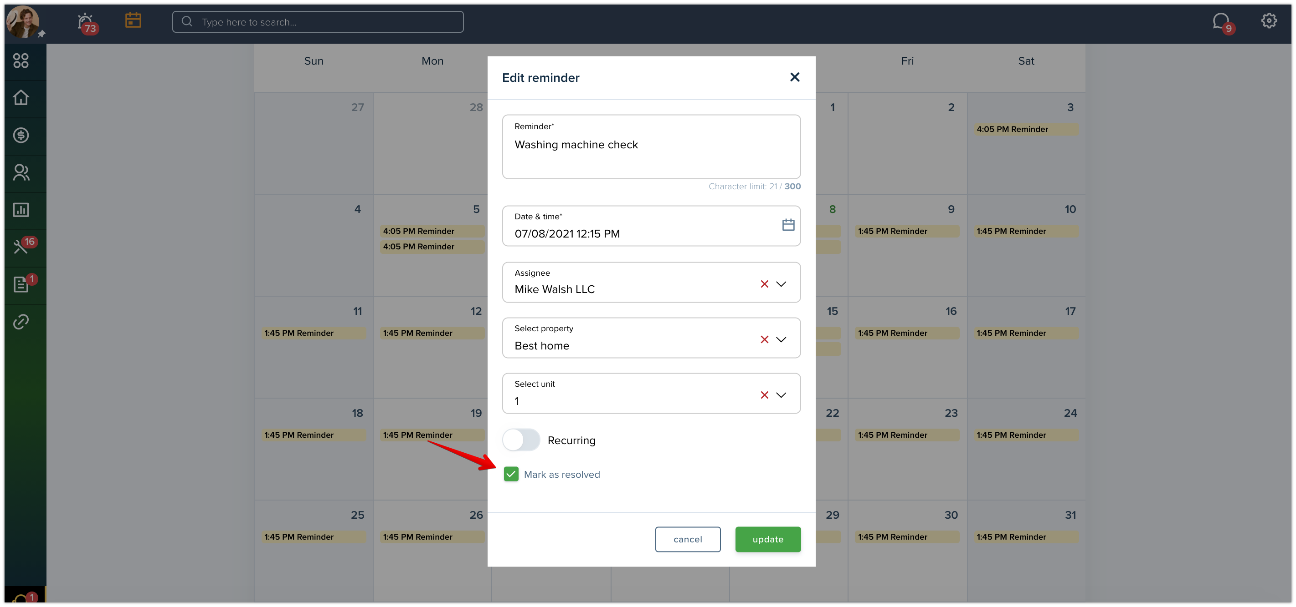This screenshot has height=607, width=1296.
Task: Open documents icon with 1 badge
Action: [x=24, y=283]
